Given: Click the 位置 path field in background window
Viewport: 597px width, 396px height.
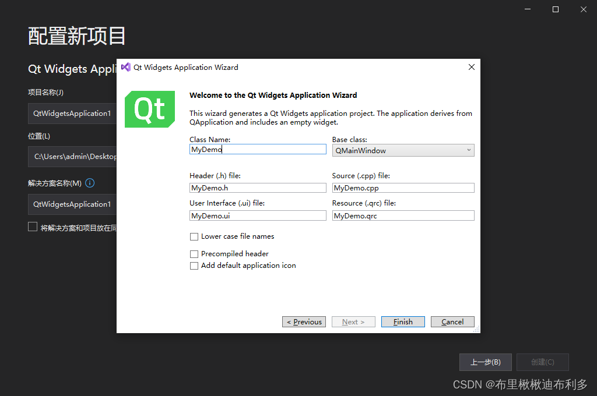Looking at the screenshot, I should pyautogui.click(x=72, y=156).
